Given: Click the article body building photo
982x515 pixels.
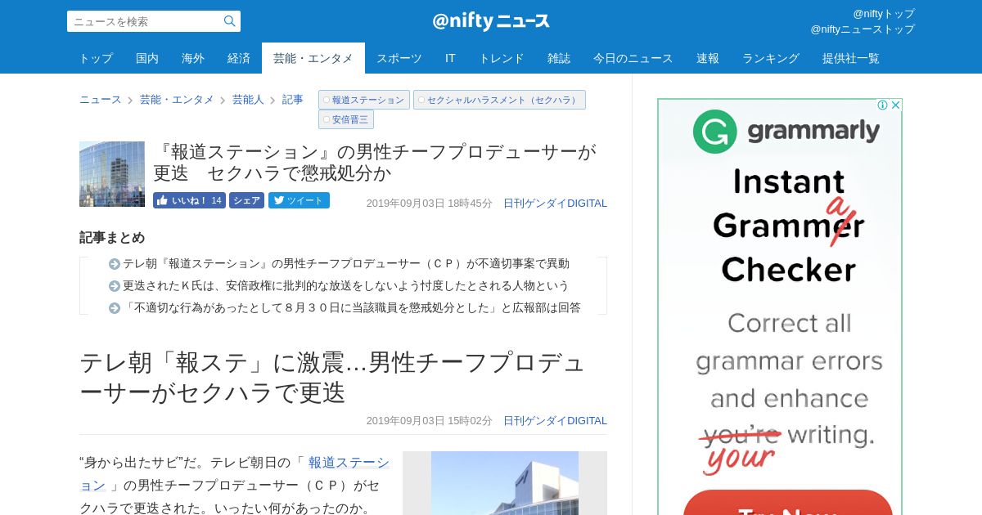Looking at the screenshot, I should click(505, 483).
